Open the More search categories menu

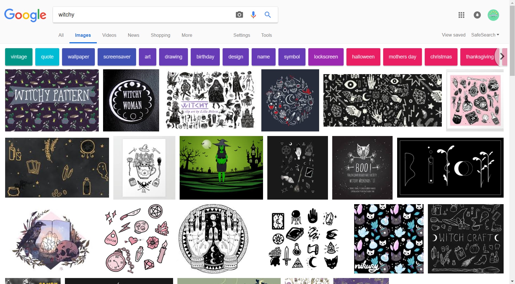point(187,35)
